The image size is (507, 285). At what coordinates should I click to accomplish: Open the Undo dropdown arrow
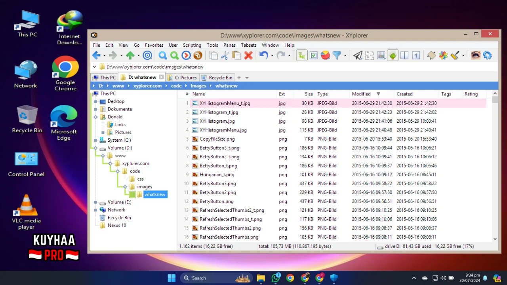point(272,56)
